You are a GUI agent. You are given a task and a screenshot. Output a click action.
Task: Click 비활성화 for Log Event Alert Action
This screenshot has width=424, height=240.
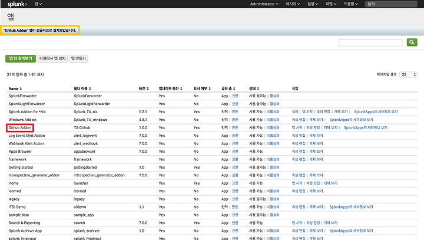coord(273,136)
